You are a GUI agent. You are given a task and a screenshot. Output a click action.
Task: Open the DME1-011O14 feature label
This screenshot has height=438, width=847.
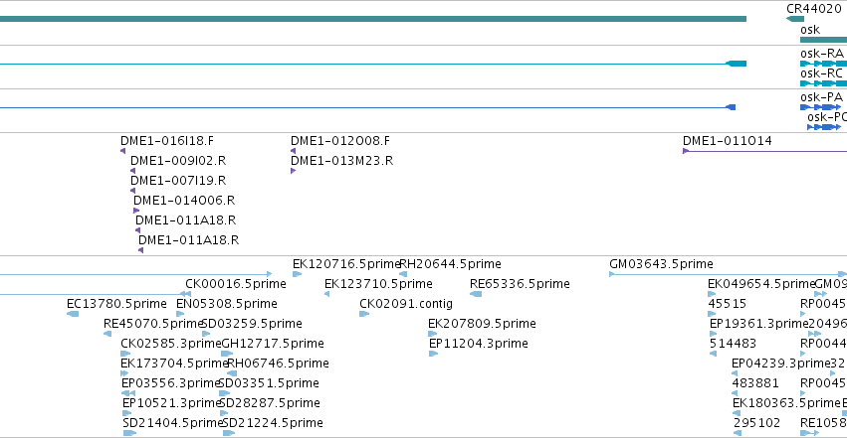(x=728, y=141)
